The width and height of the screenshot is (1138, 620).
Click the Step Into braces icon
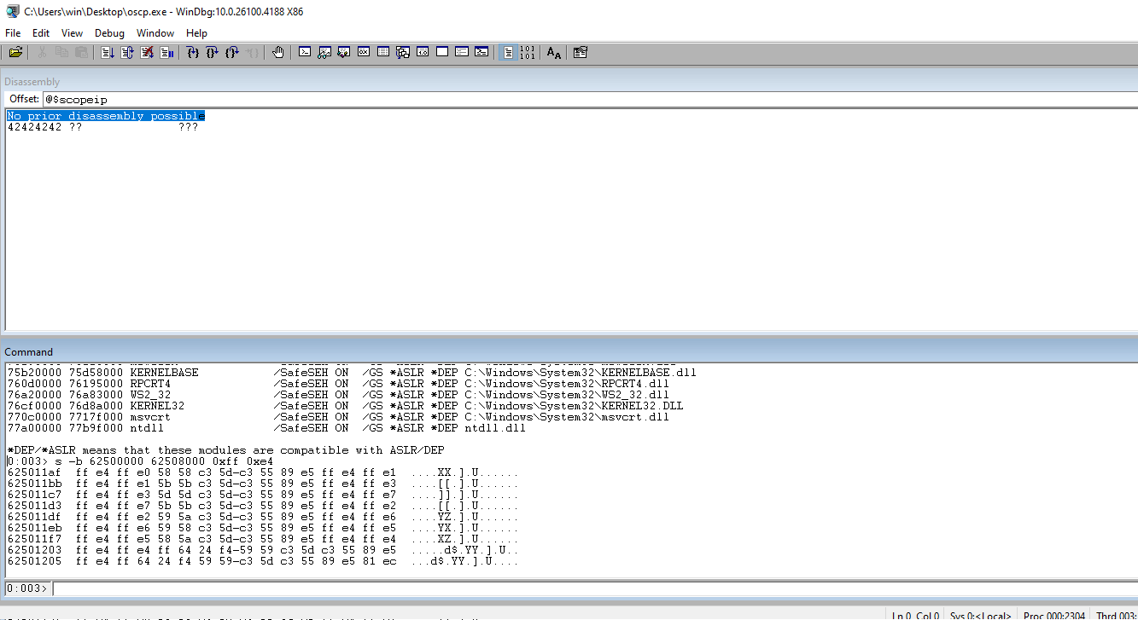[x=193, y=53]
